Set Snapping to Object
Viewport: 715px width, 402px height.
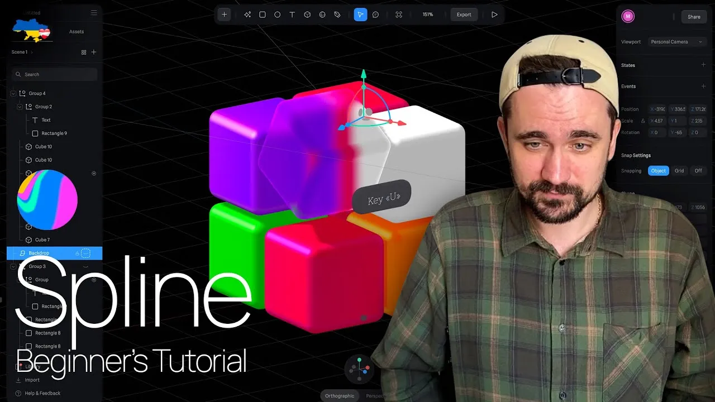pyautogui.click(x=659, y=171)
